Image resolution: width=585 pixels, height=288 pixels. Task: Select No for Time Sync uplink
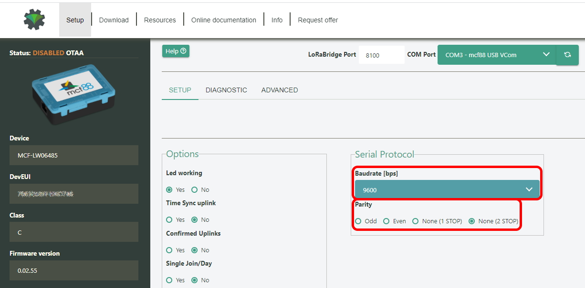(x=194, y=220)
